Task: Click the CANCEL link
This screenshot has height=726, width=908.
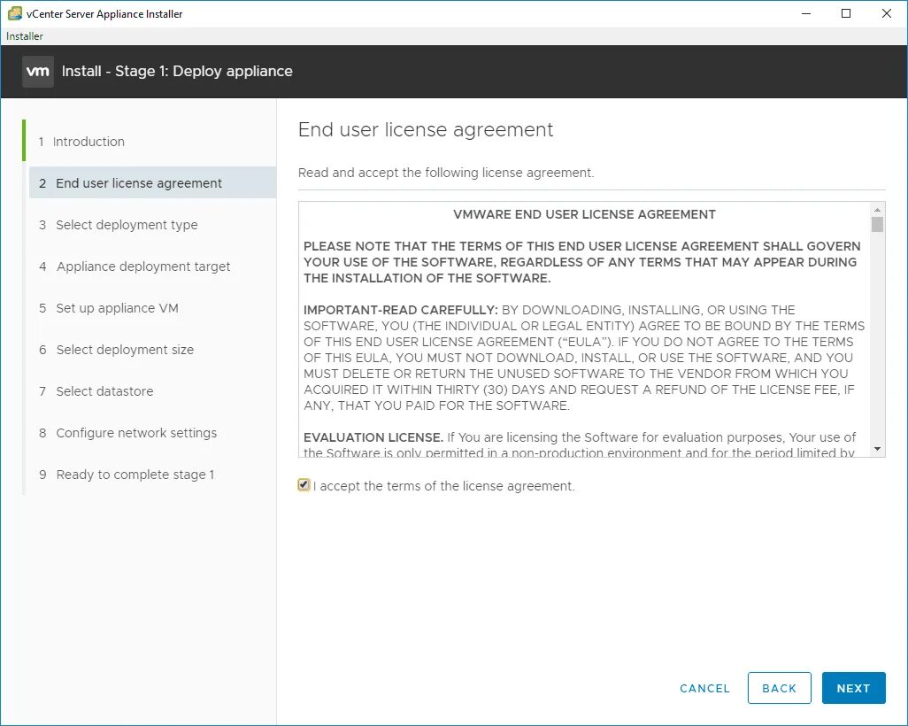Action: [704, 688]
